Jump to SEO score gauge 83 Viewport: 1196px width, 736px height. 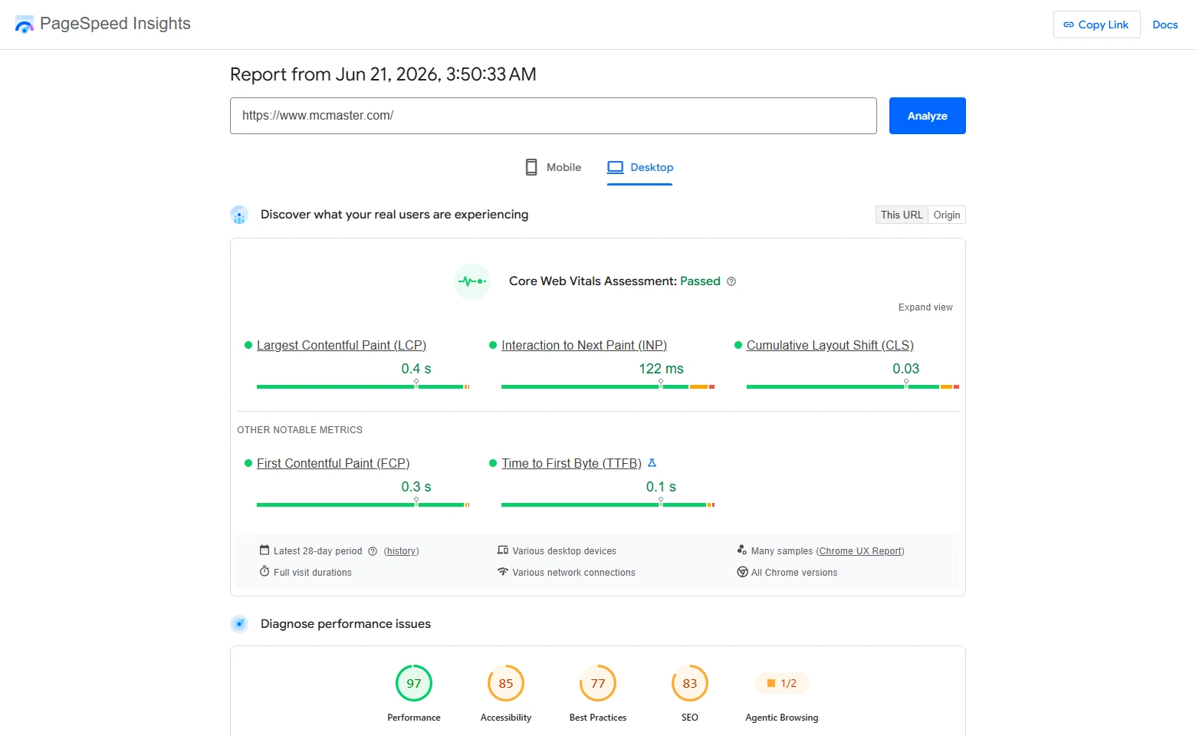(x=690, y=683)
